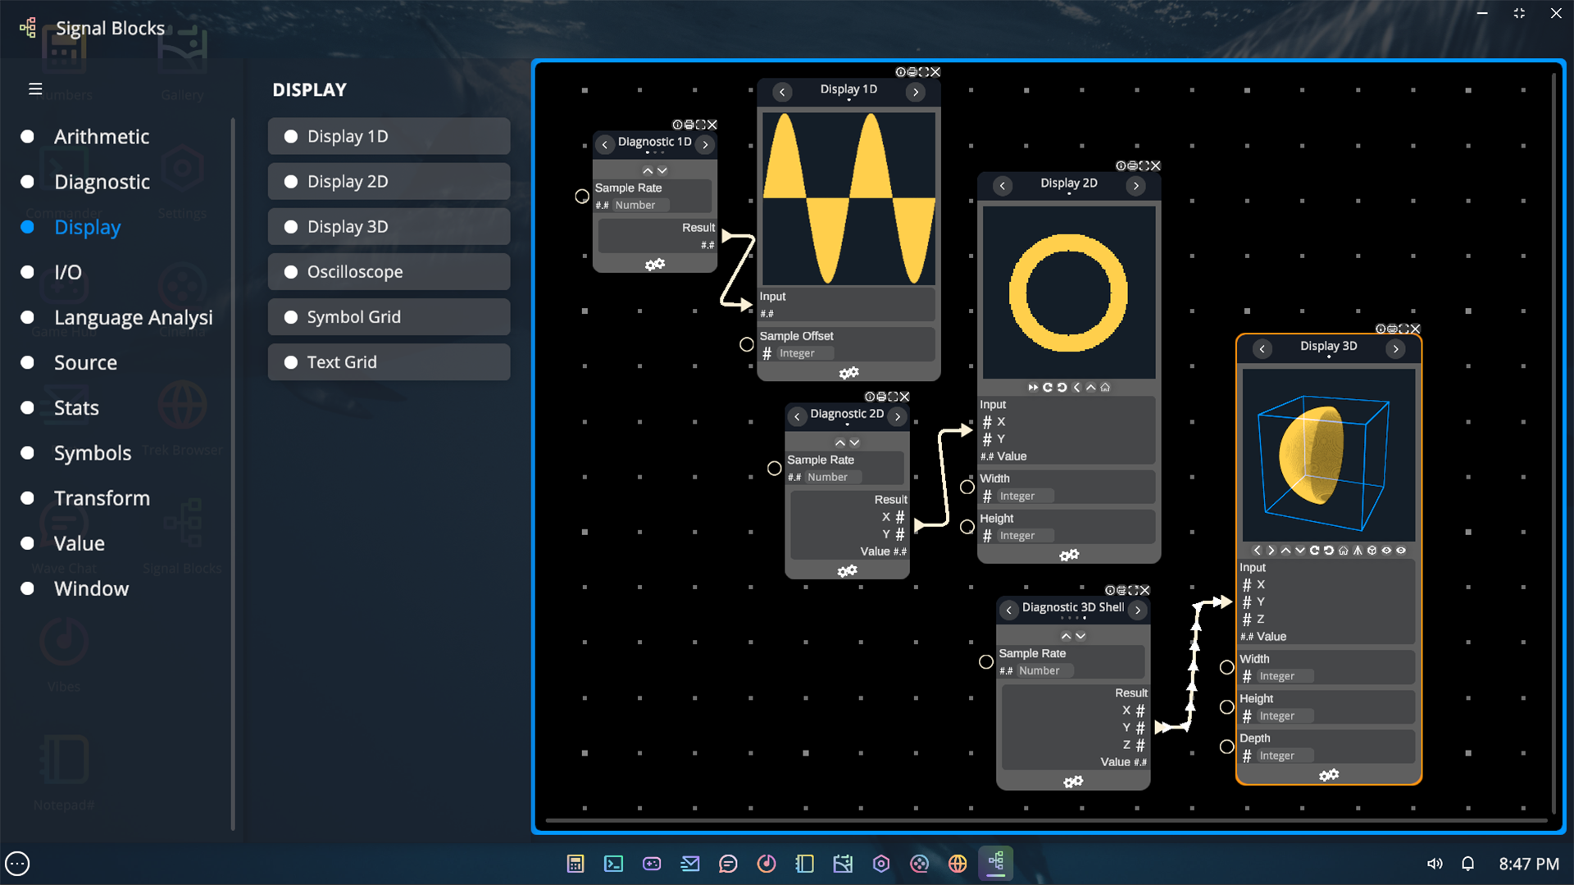
Task: Toggle Depth input port on Display 3D
Action: click(x=1226, y=747)
